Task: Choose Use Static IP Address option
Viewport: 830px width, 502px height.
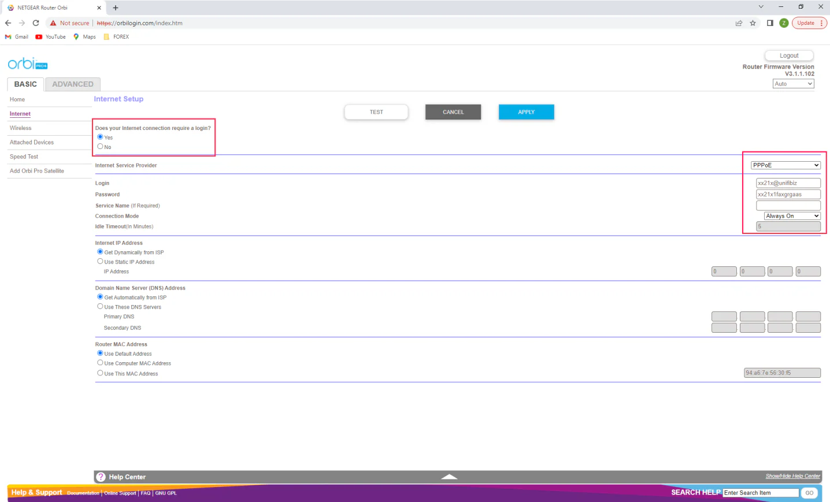Action: 100,262
